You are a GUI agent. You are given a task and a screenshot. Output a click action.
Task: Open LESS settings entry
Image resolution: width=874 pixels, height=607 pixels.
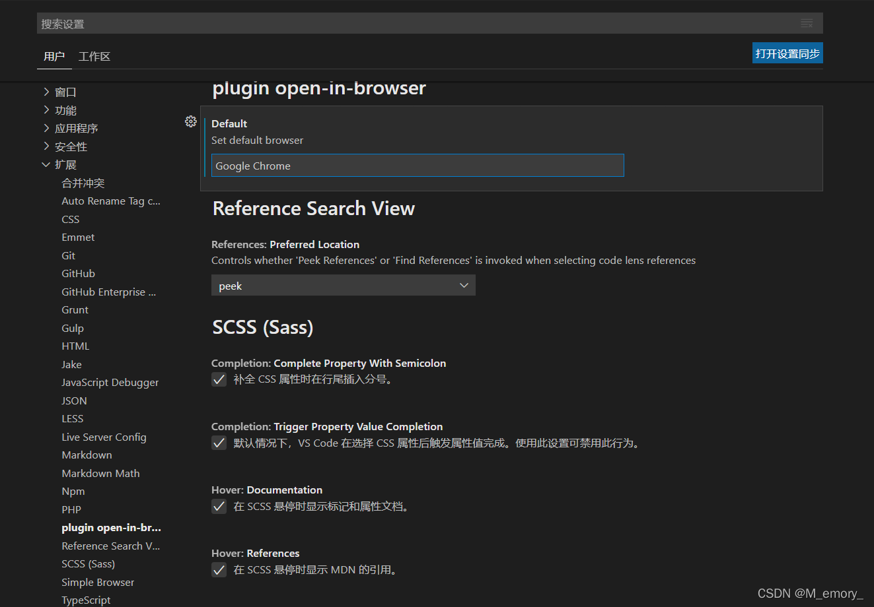73,418
